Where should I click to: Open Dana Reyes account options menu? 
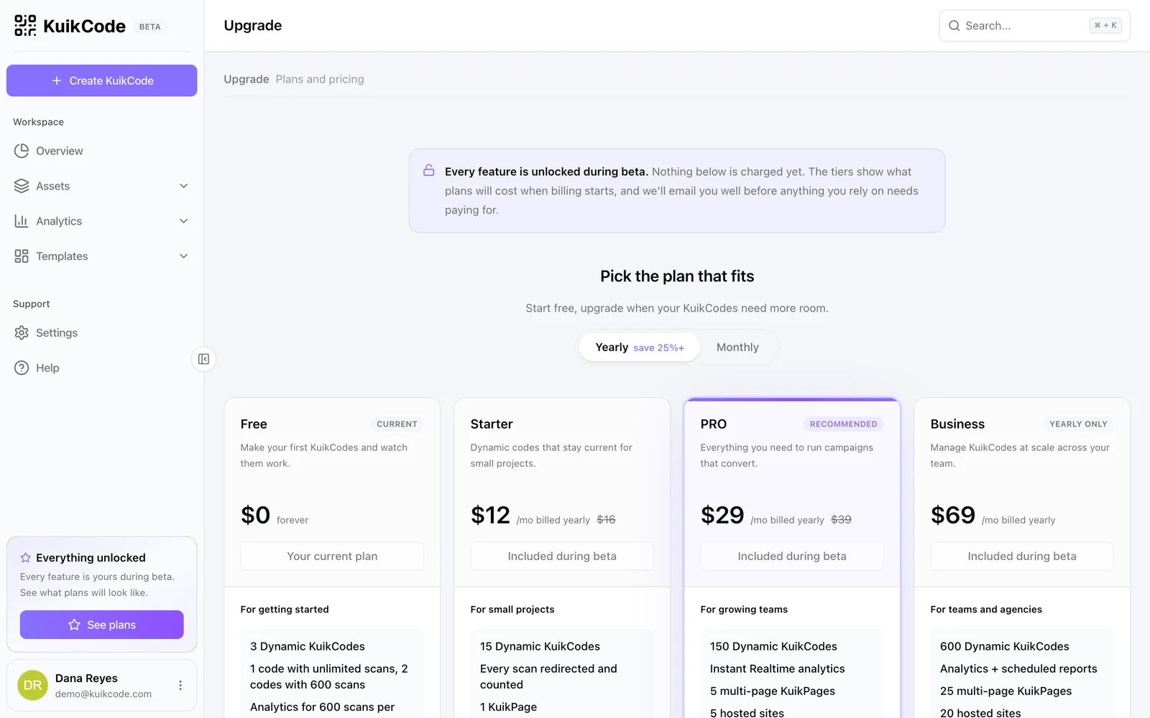[x=180, y=686]
